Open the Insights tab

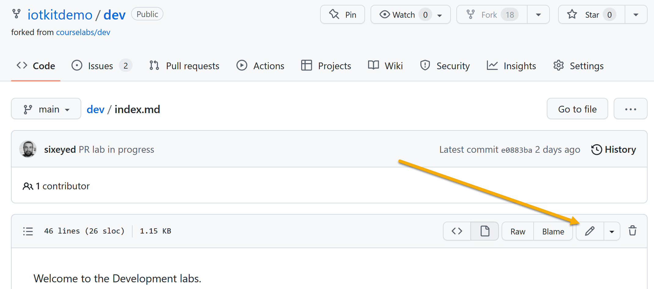(511, 66)
